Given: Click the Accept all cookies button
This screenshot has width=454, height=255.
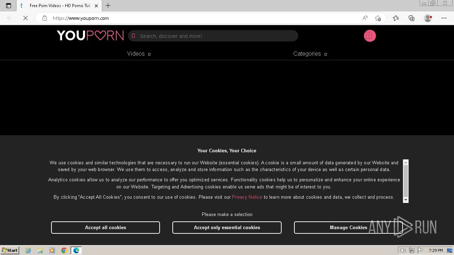Looking at the screenshot, I should coord(105,227).
